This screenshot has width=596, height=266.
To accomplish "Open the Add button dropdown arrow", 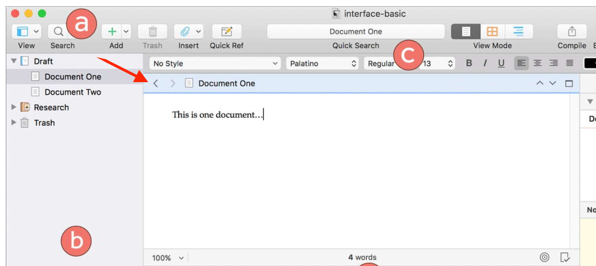I will coord(126,32).
